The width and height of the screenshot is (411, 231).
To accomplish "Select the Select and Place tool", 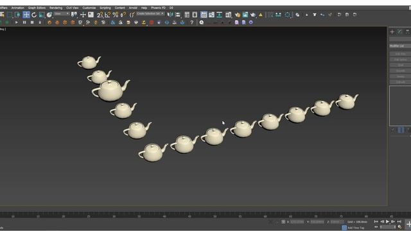I will 49,15.
